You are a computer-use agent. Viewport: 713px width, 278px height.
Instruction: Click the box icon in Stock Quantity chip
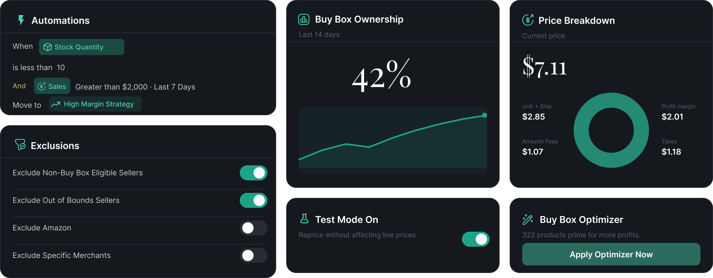pos(48,47)
